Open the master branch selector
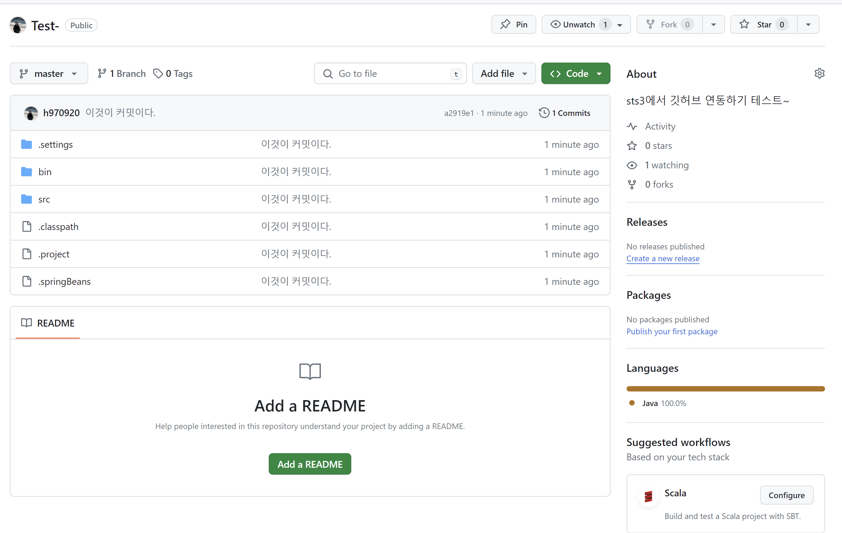This screenshot has width=842, height=533. coord(49,74)
